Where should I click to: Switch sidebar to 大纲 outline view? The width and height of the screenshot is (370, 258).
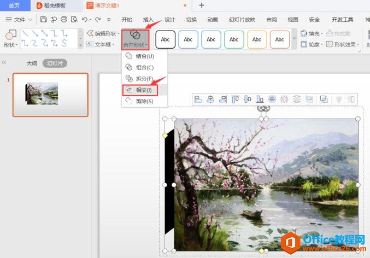point(32,63)
